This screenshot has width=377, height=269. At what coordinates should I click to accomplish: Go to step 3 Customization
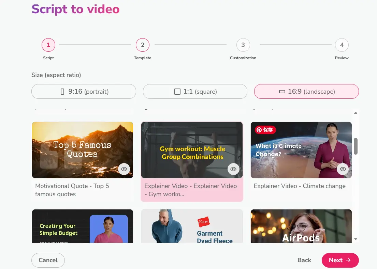(243, 45)
